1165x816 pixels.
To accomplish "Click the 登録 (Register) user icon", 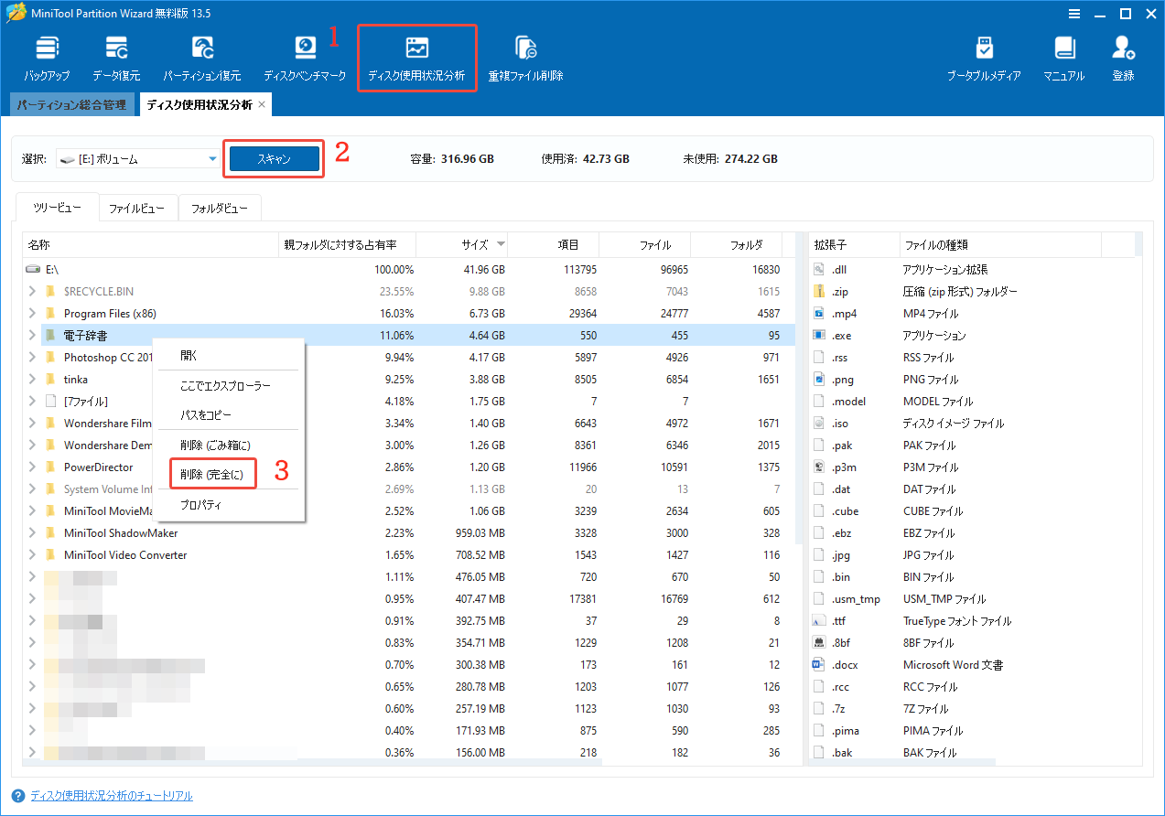I will (1123, 57).
